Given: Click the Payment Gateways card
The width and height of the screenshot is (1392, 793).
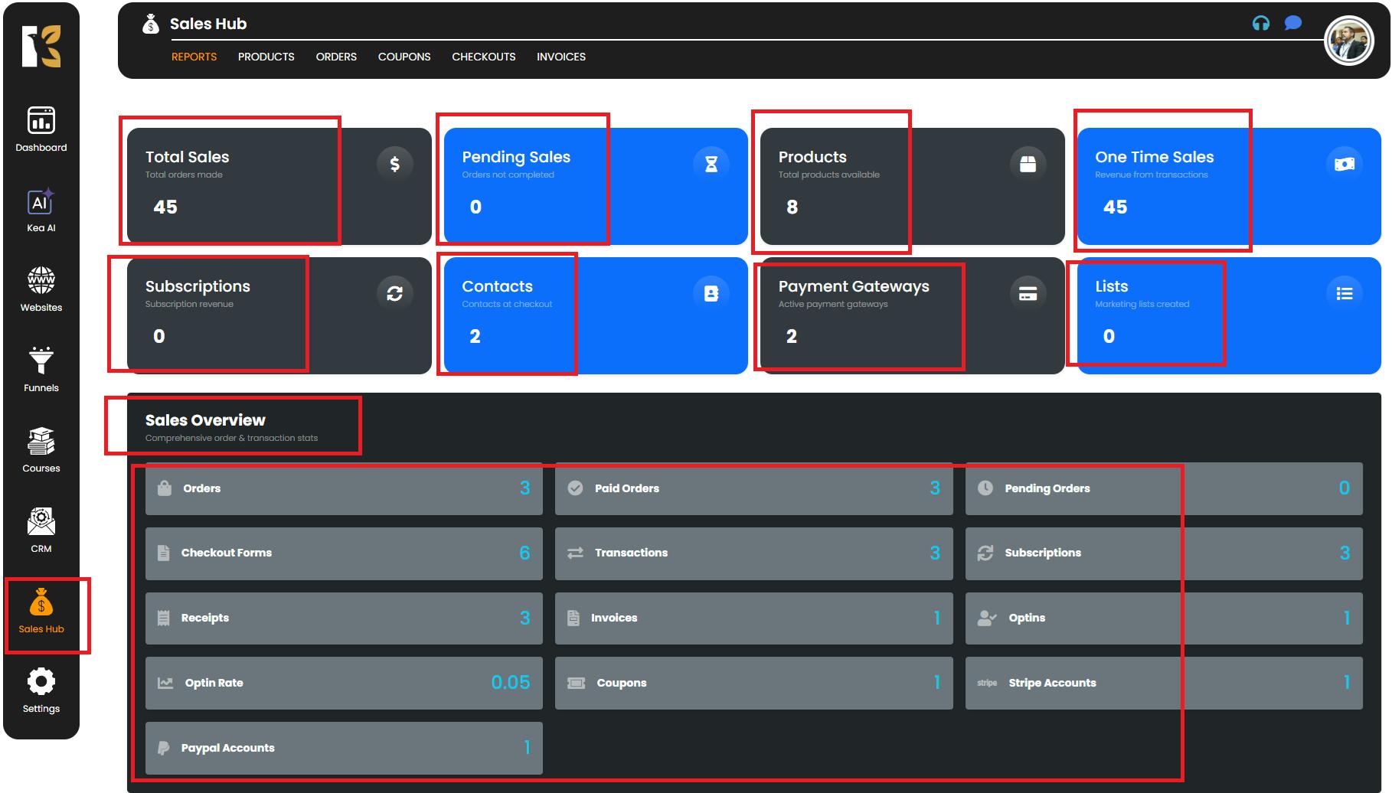Looking at the screenshot, I should pos(911,315).
